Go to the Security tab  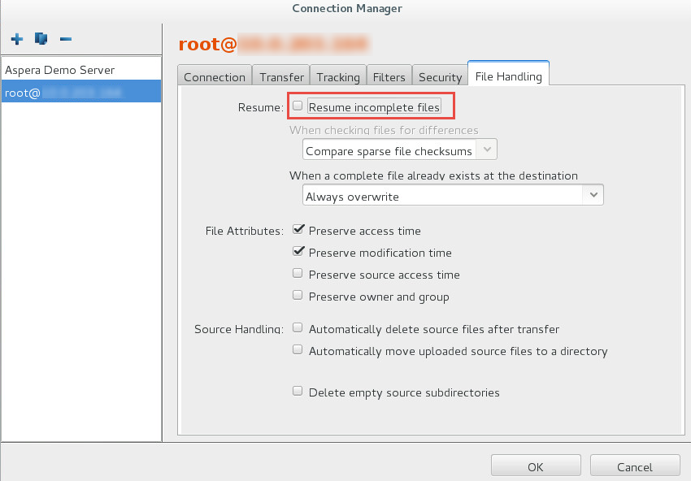(x=440, y=76)
